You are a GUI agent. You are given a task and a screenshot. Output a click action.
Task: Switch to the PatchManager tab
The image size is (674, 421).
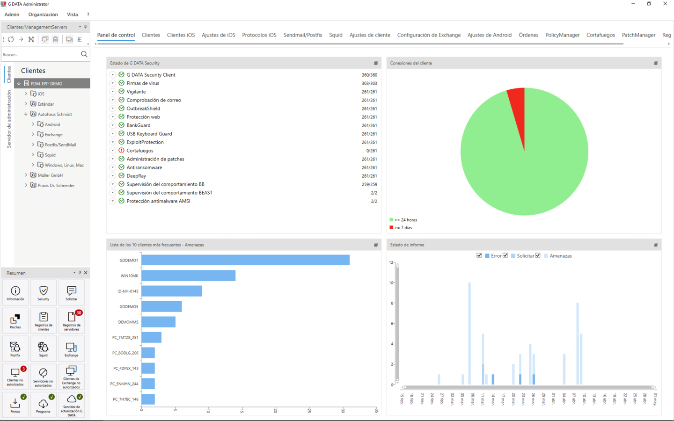(638, 35)
